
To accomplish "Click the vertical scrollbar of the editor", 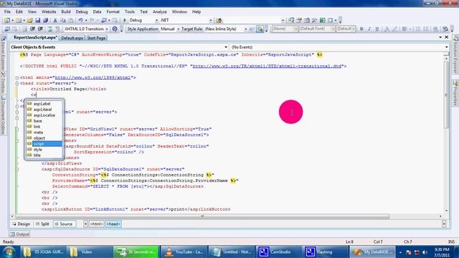I will pos(446,95).
